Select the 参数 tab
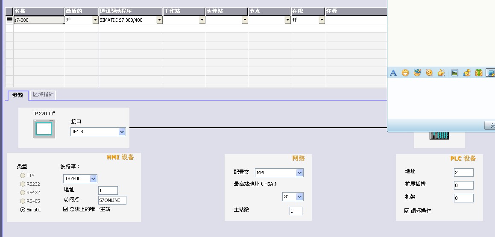The height and width of the screenshot is (237, 495). pos(18,95)
